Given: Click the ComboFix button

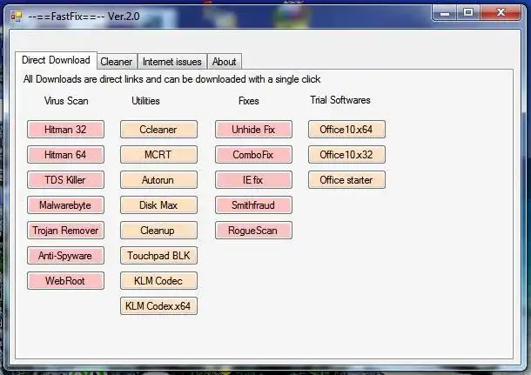Looking at the screenshot, I should coord(253,155).
